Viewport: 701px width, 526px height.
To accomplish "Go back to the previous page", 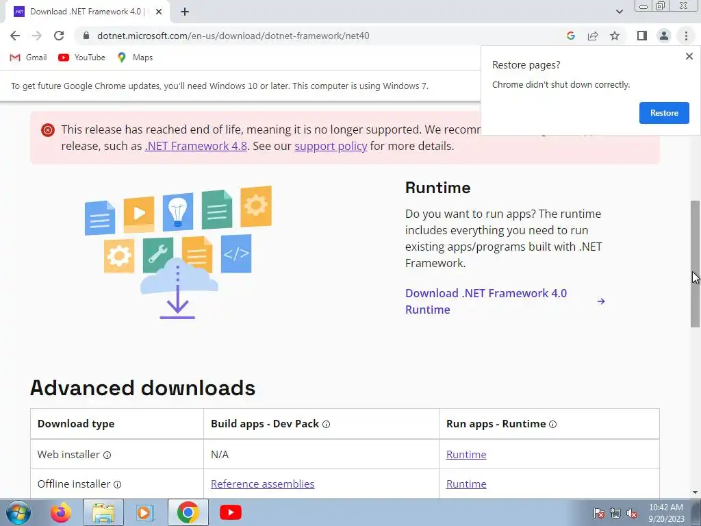I will (15, 36).
